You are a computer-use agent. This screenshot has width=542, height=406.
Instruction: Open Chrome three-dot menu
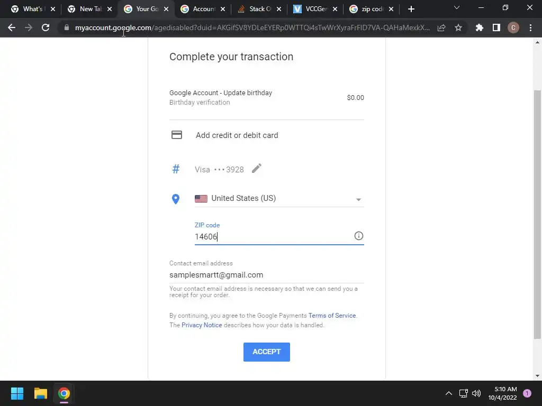530,27
